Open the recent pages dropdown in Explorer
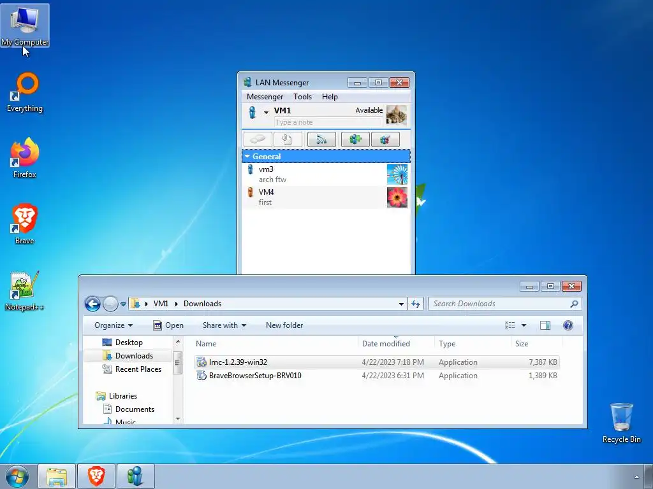 123,304
